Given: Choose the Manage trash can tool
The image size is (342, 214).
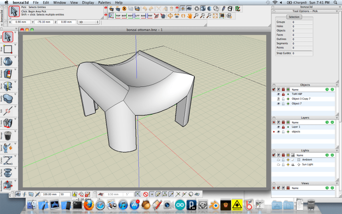Looking at the screenshot, I should pyautogui.click(x=8, y=135).
